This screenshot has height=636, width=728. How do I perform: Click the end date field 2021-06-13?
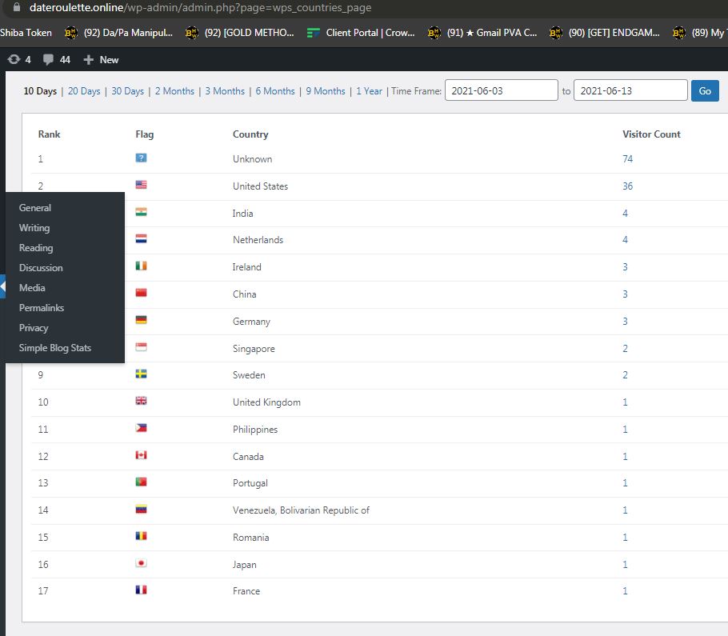tap(630, 90)
